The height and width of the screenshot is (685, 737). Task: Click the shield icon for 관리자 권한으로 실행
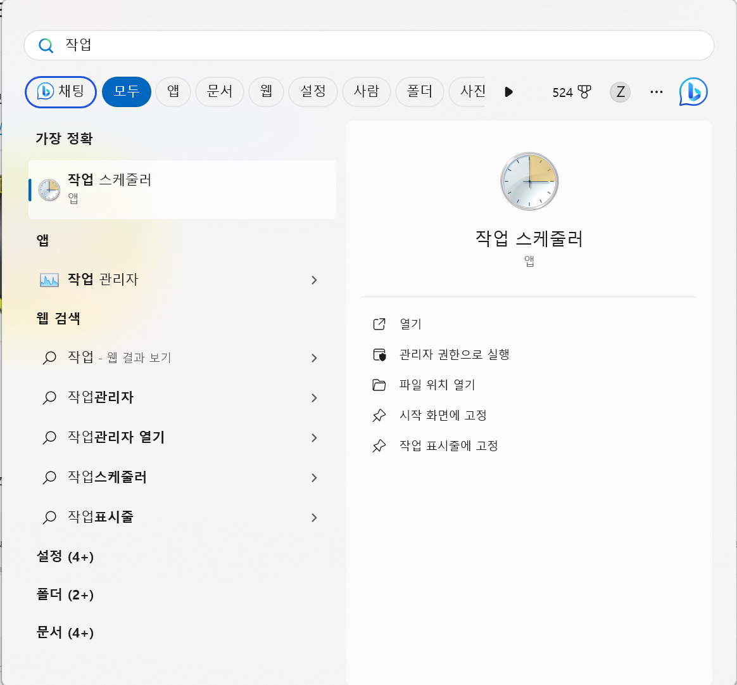[x=379, y=355]
